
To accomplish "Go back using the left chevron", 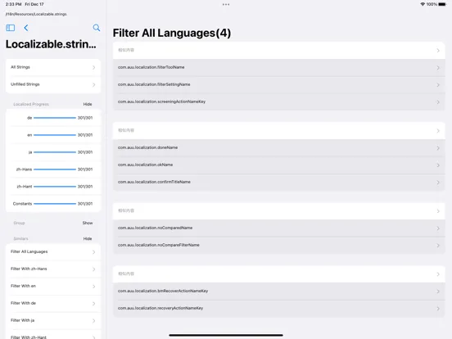I will click(26, 28).
